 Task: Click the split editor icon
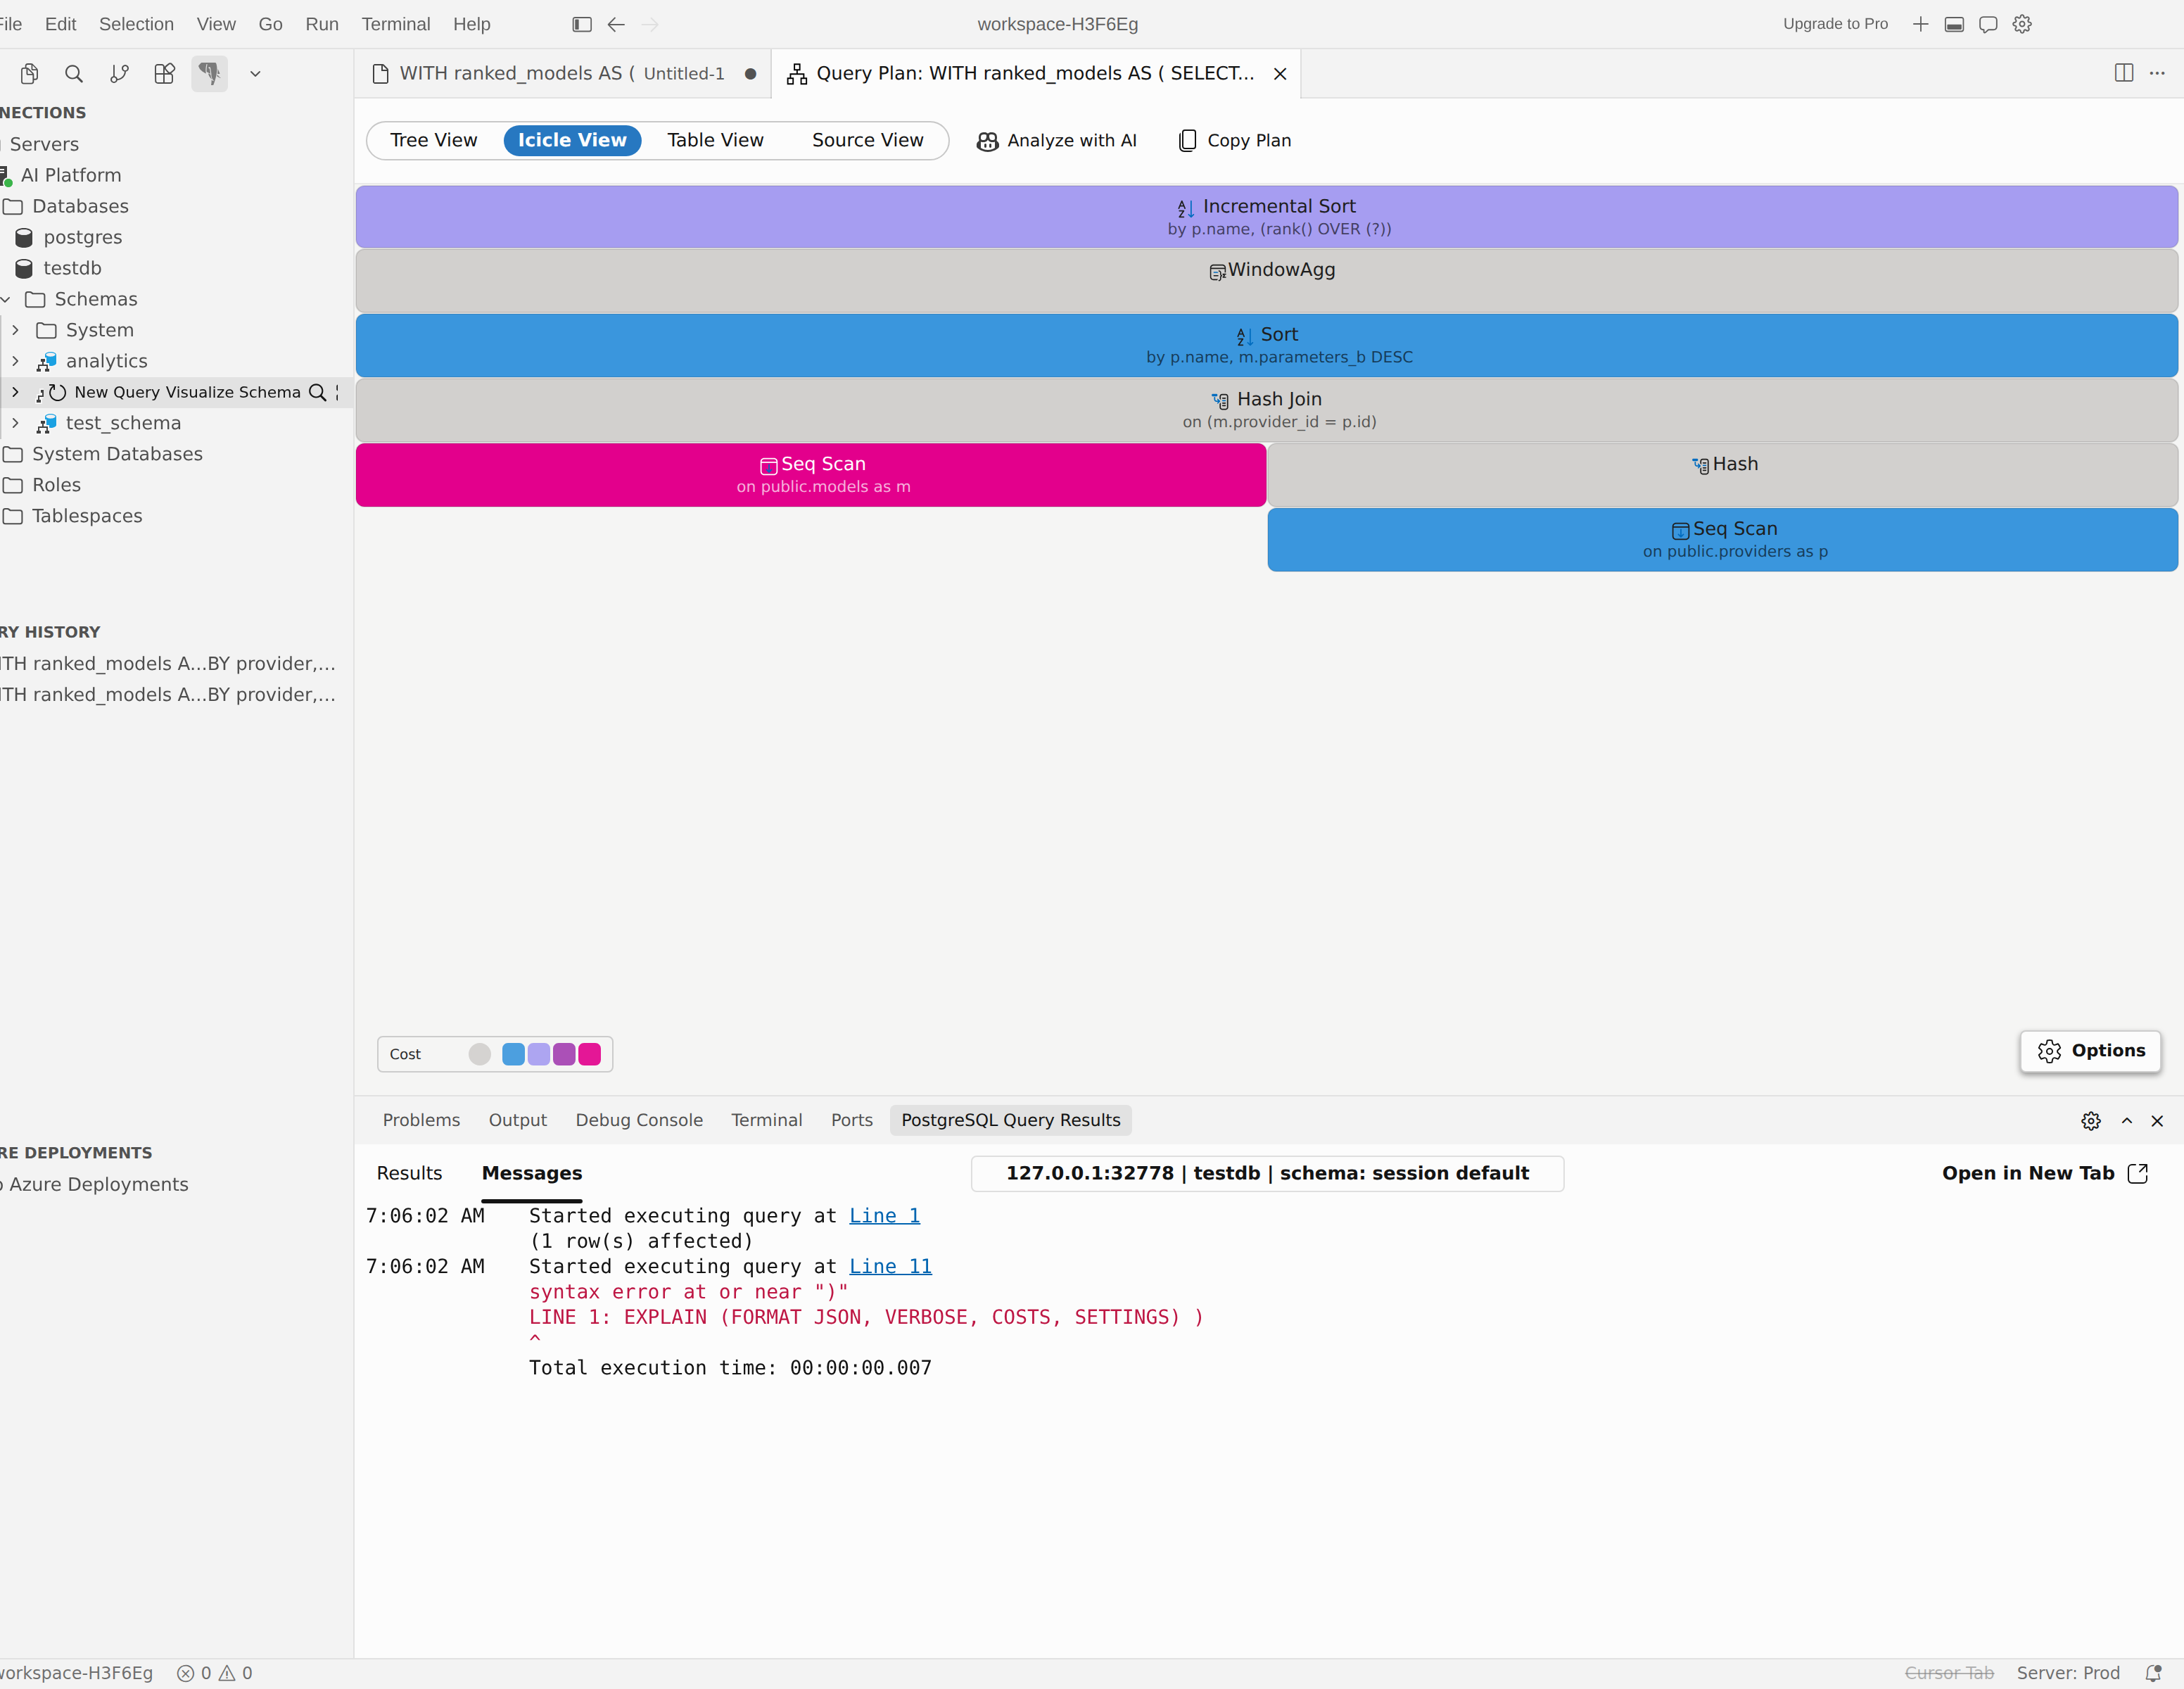point(2124,73)
